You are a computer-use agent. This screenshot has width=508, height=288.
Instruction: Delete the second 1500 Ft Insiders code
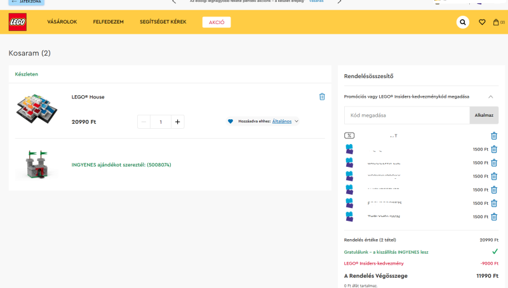pos(494,163)
